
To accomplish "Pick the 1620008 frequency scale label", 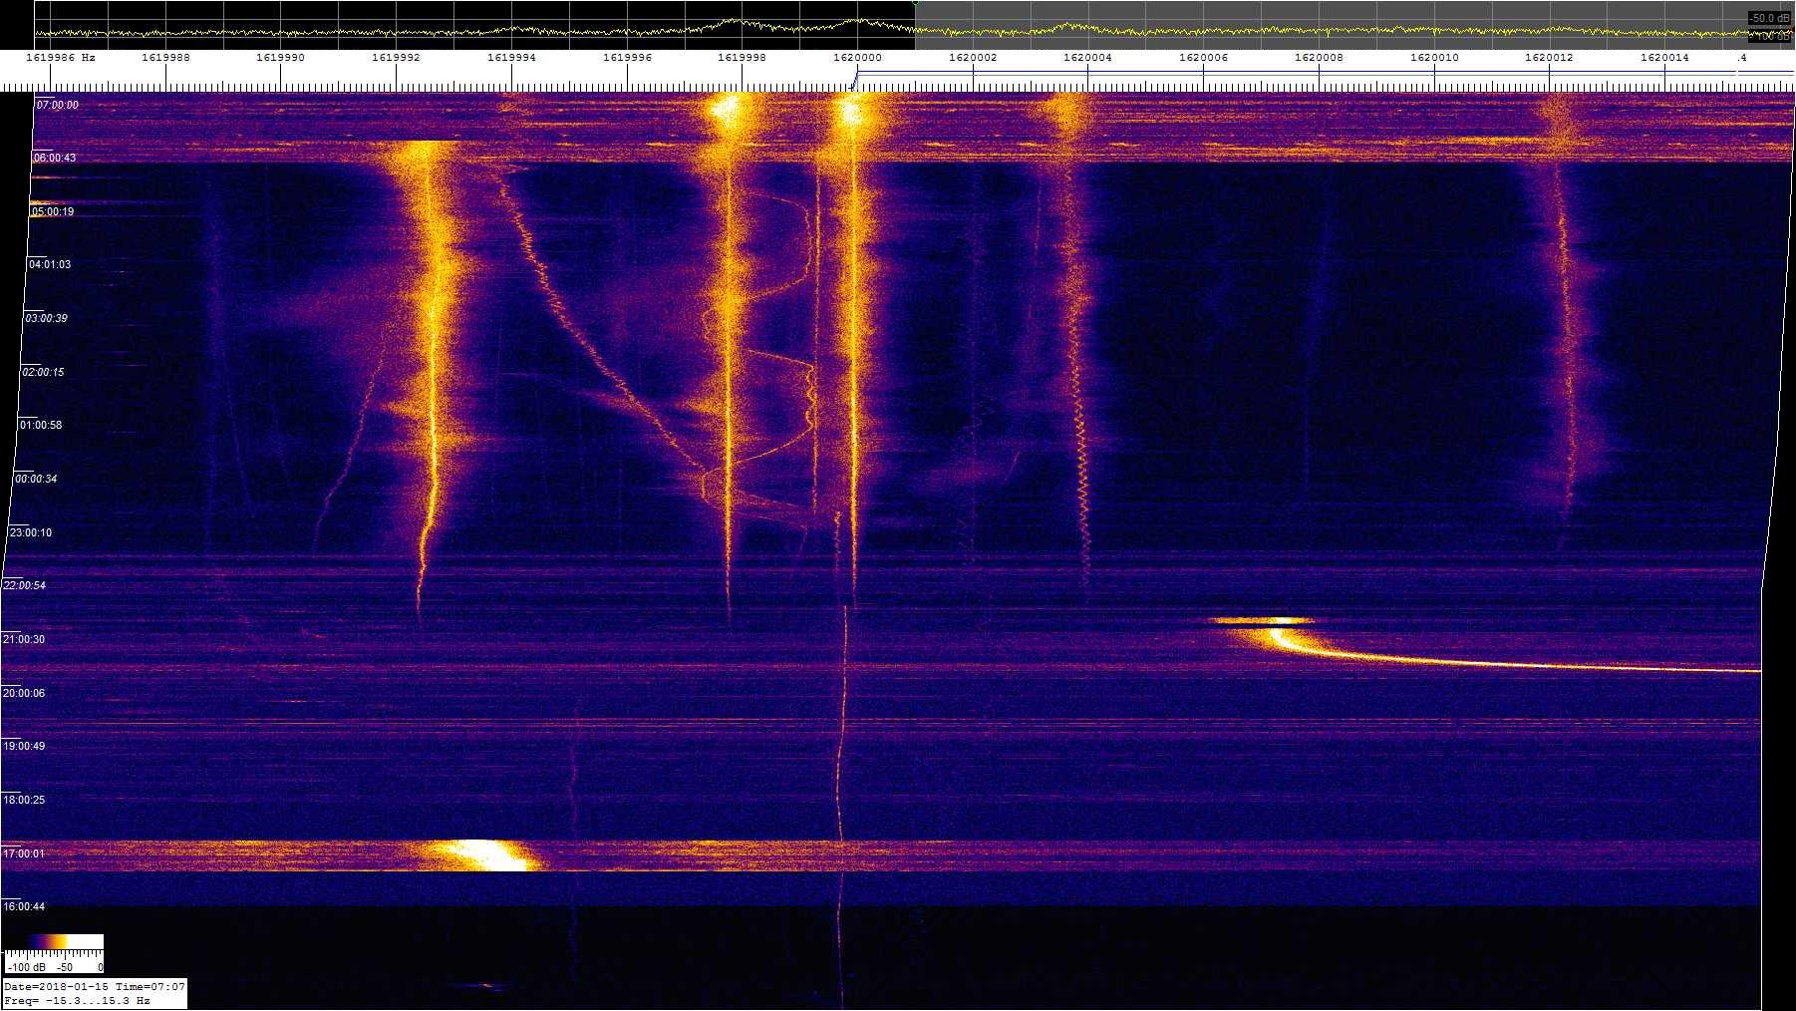I will [x=1319, y=58].
